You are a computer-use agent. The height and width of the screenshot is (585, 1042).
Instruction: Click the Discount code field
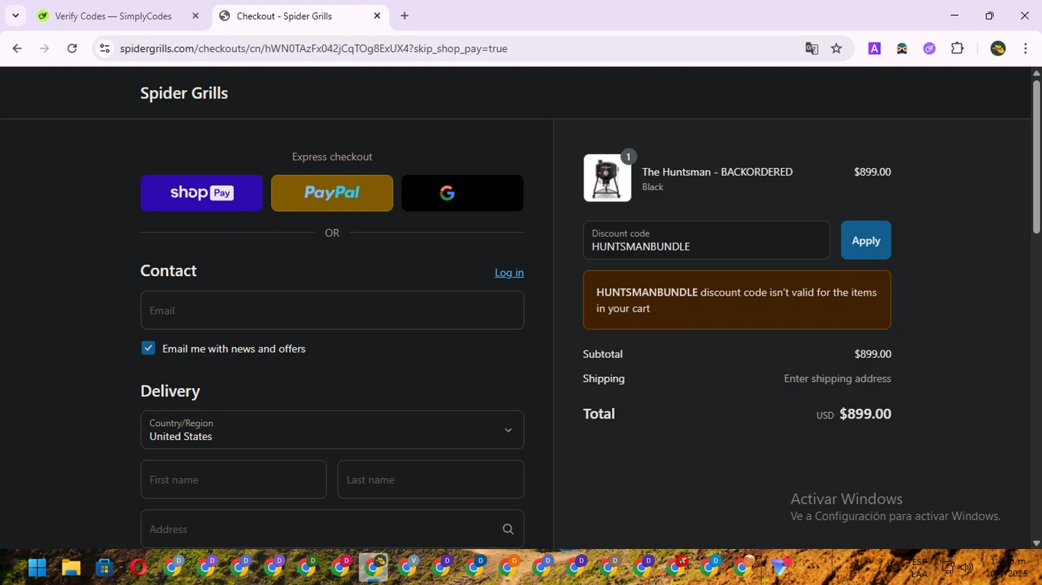(706, 240)
